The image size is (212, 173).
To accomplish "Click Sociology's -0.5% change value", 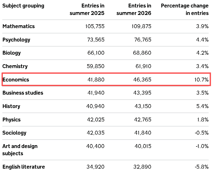I will pyautogui.click(x=202, y=133).
